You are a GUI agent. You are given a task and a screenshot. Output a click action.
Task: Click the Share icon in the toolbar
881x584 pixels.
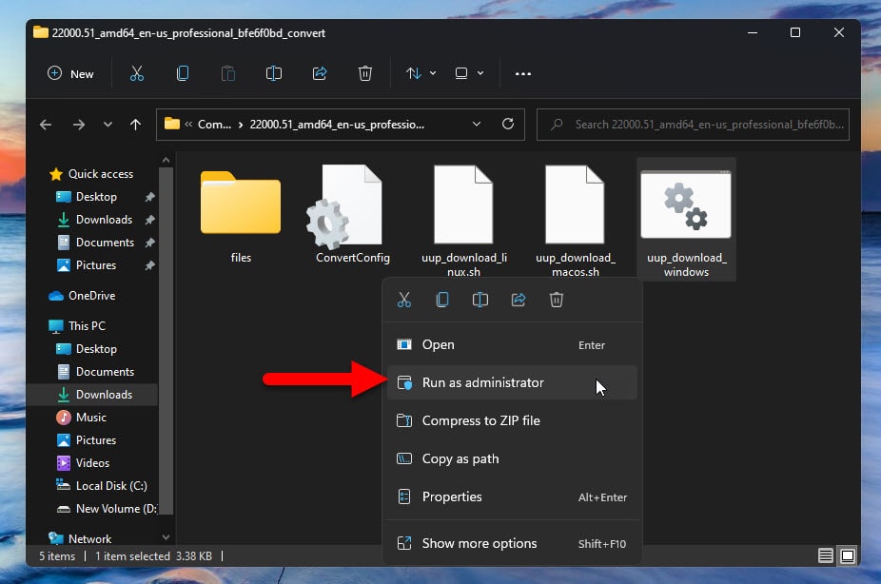(x=320, y=73)
